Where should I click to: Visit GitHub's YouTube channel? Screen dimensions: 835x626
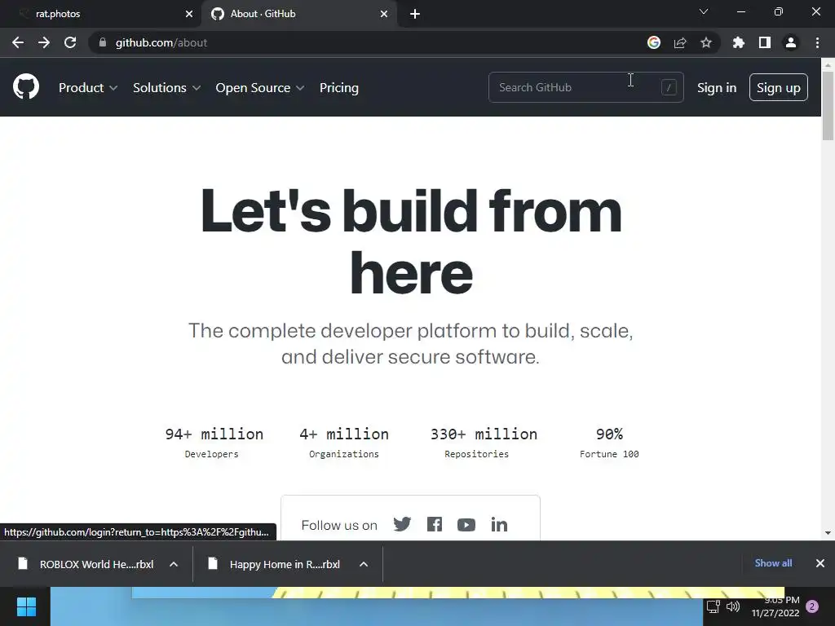coord(466,525)
